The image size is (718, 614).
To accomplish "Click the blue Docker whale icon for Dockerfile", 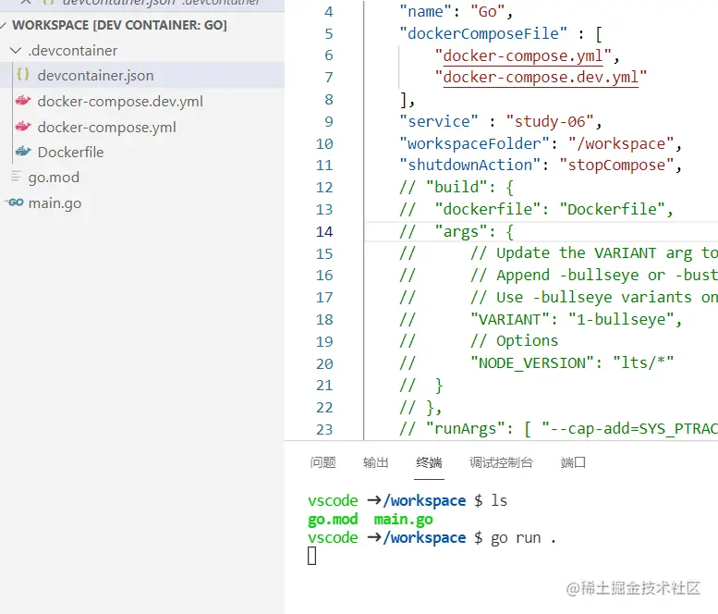I will coord(23,152).
